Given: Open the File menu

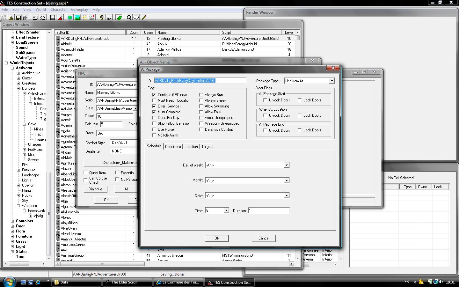Looking at the screenshot, I should click(5, 10).
